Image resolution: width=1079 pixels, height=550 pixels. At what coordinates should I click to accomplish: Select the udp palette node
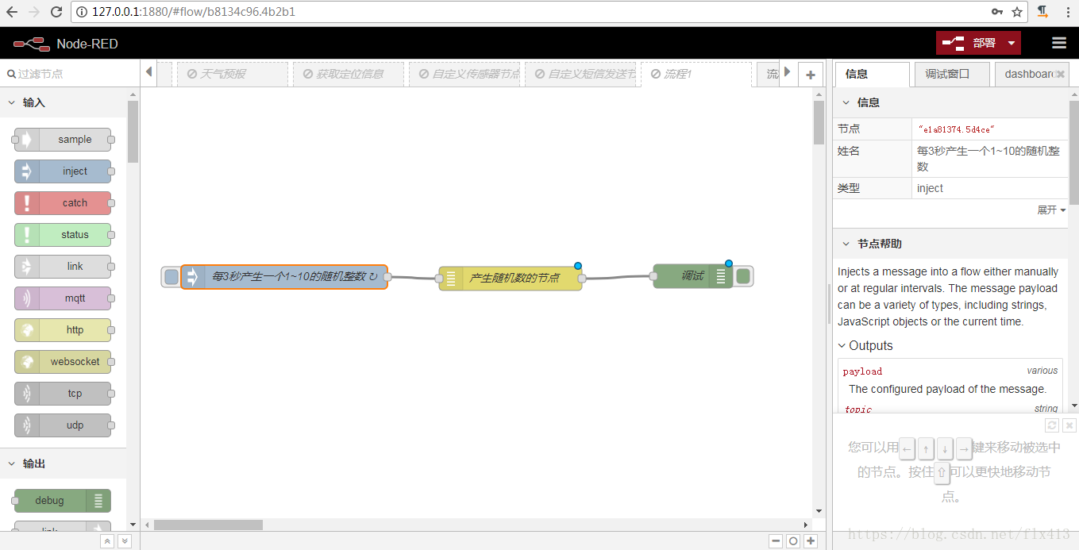coord(63,425)
